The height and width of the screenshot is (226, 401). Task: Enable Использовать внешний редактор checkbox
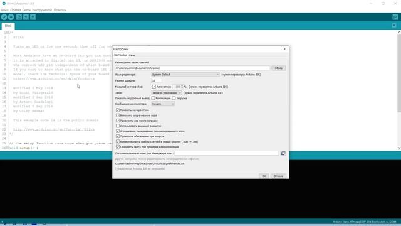click(118, 126)
